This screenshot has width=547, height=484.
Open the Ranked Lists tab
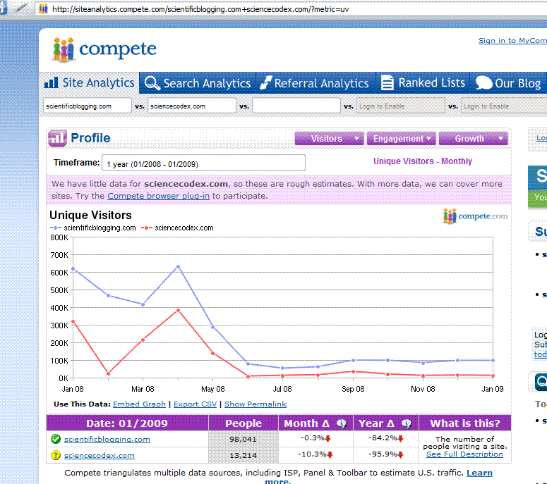(423, 83)
